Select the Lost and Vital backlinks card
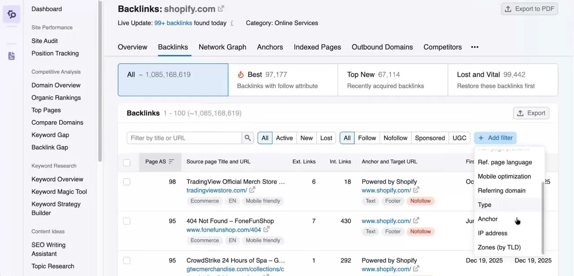Screen dimensions: 574x276 503,80
